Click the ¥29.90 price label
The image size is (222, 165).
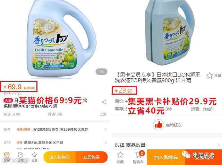pos(123,90)
